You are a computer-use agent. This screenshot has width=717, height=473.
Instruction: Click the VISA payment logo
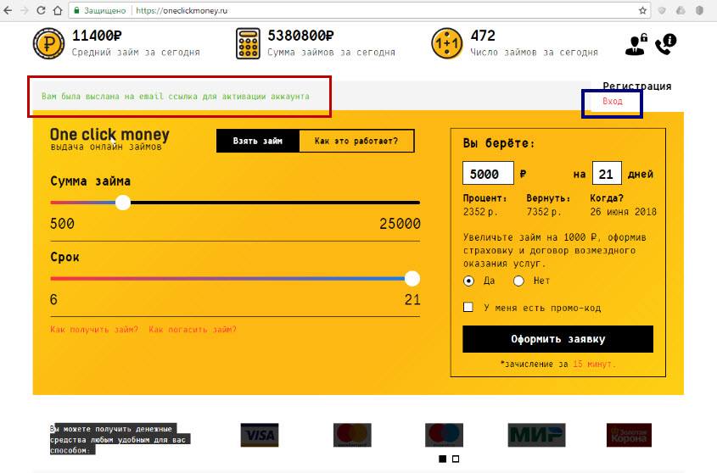coord(260,435)
